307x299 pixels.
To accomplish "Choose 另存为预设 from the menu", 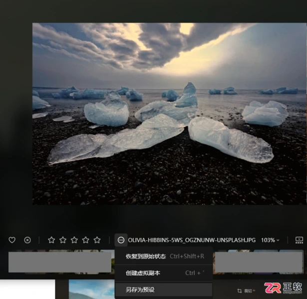I will pyautogui.click(x=164, y=290).
